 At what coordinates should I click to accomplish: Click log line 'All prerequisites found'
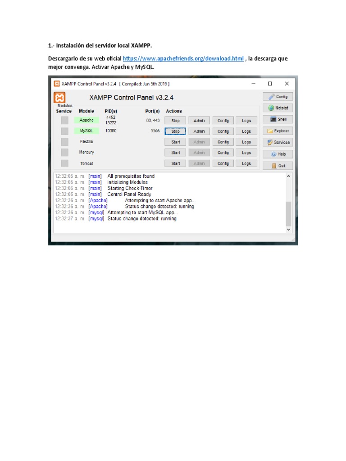point(131,176)
